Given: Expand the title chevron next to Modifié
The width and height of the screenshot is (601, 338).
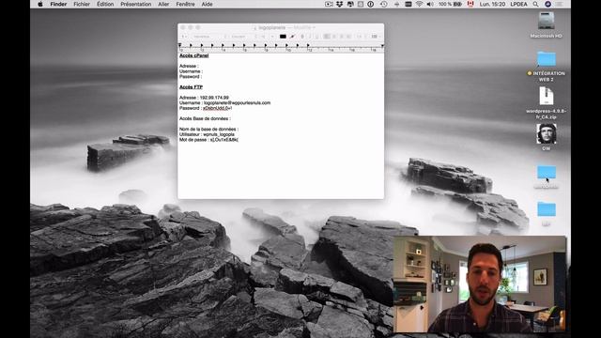Looking at the screenshot, I should 314,27.
